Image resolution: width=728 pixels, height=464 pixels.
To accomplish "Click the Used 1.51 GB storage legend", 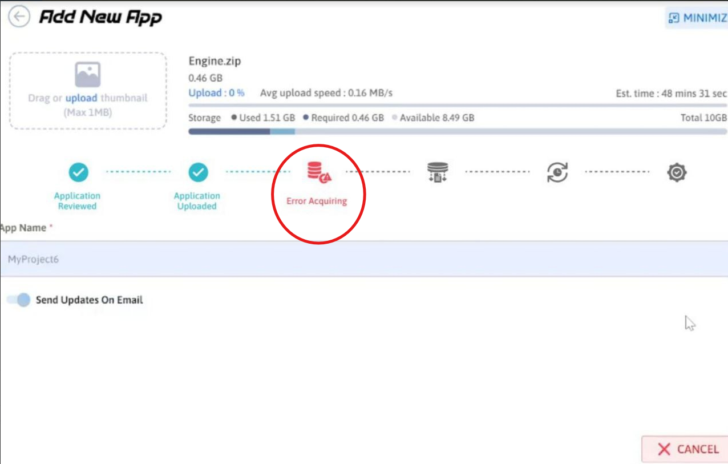I will coord(263,118).
